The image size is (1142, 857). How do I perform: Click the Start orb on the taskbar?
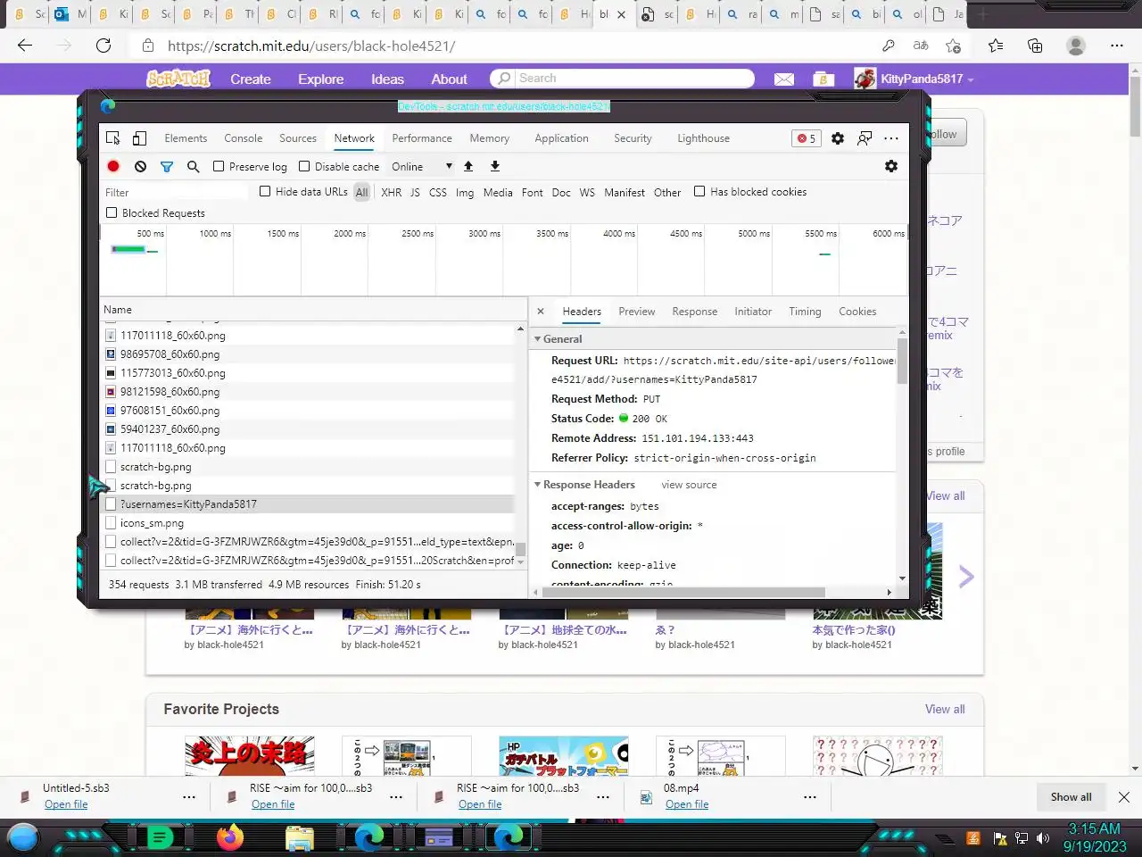pyautogui.click(x=23, y=837)
